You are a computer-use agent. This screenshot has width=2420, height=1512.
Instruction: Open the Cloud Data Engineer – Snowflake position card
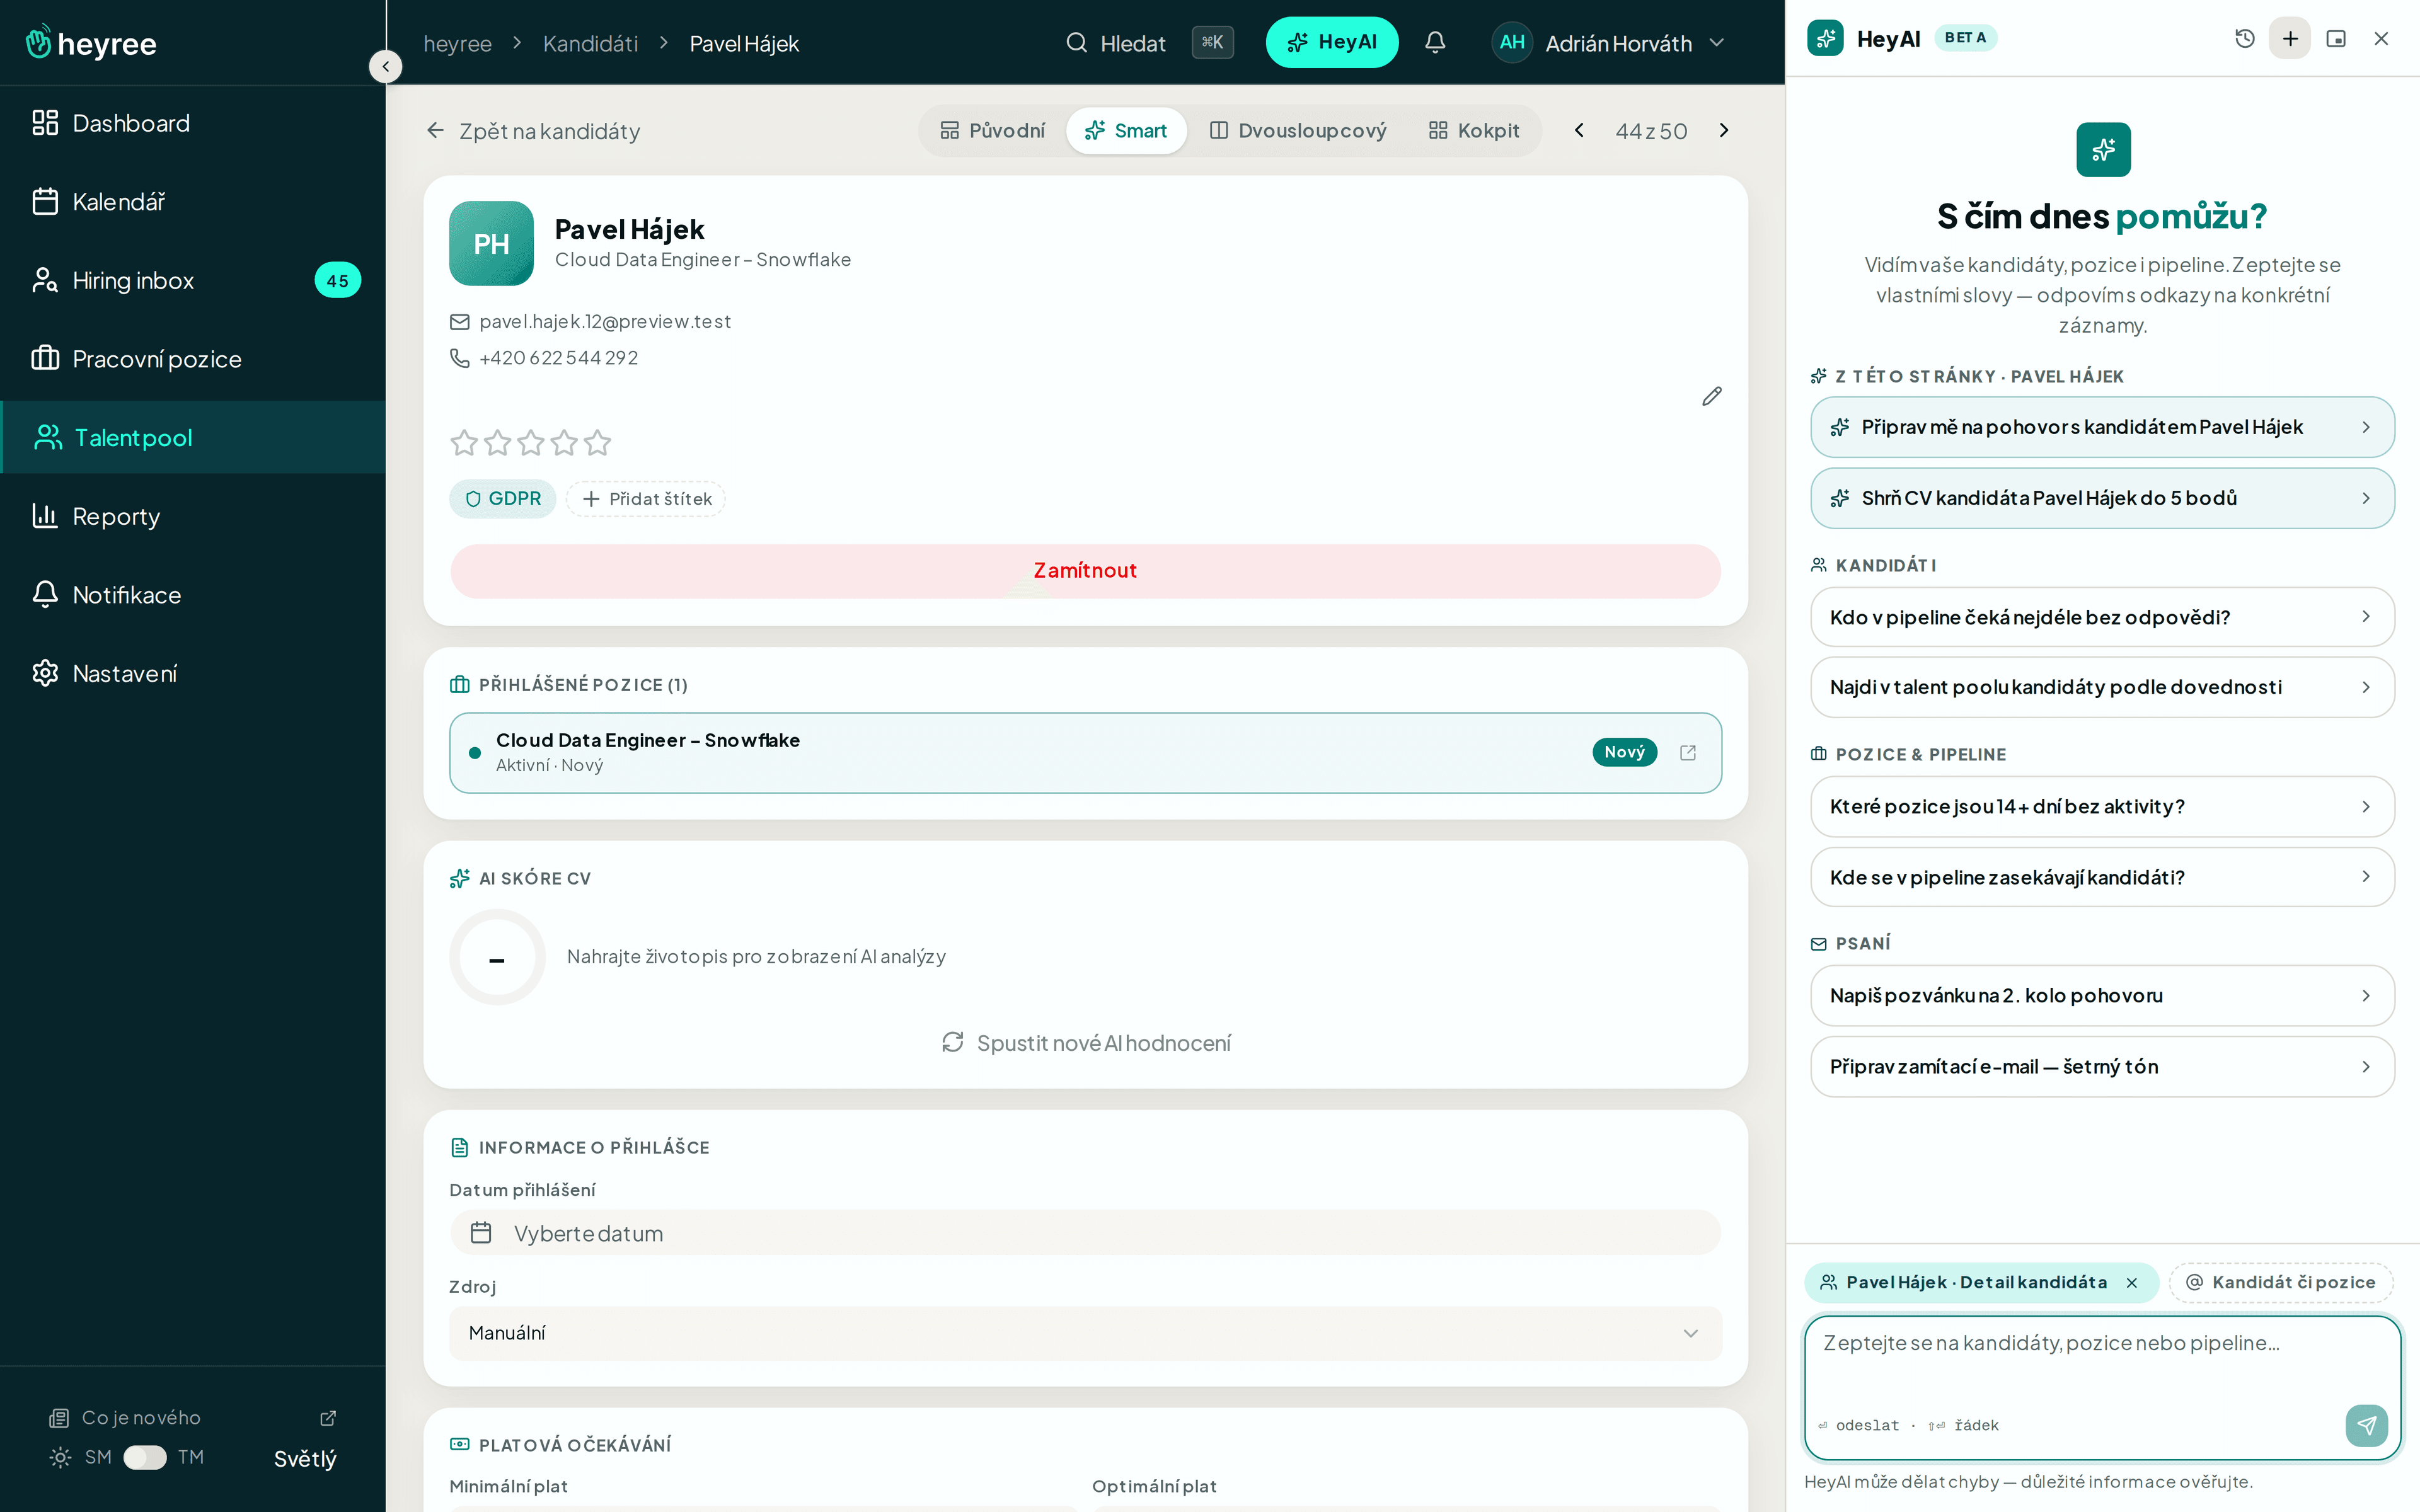(x=1085, y=753)
